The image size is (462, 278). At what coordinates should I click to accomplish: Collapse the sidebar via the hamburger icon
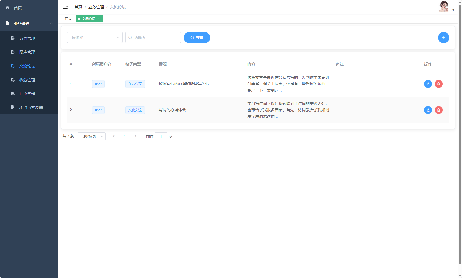click(65, 7)
